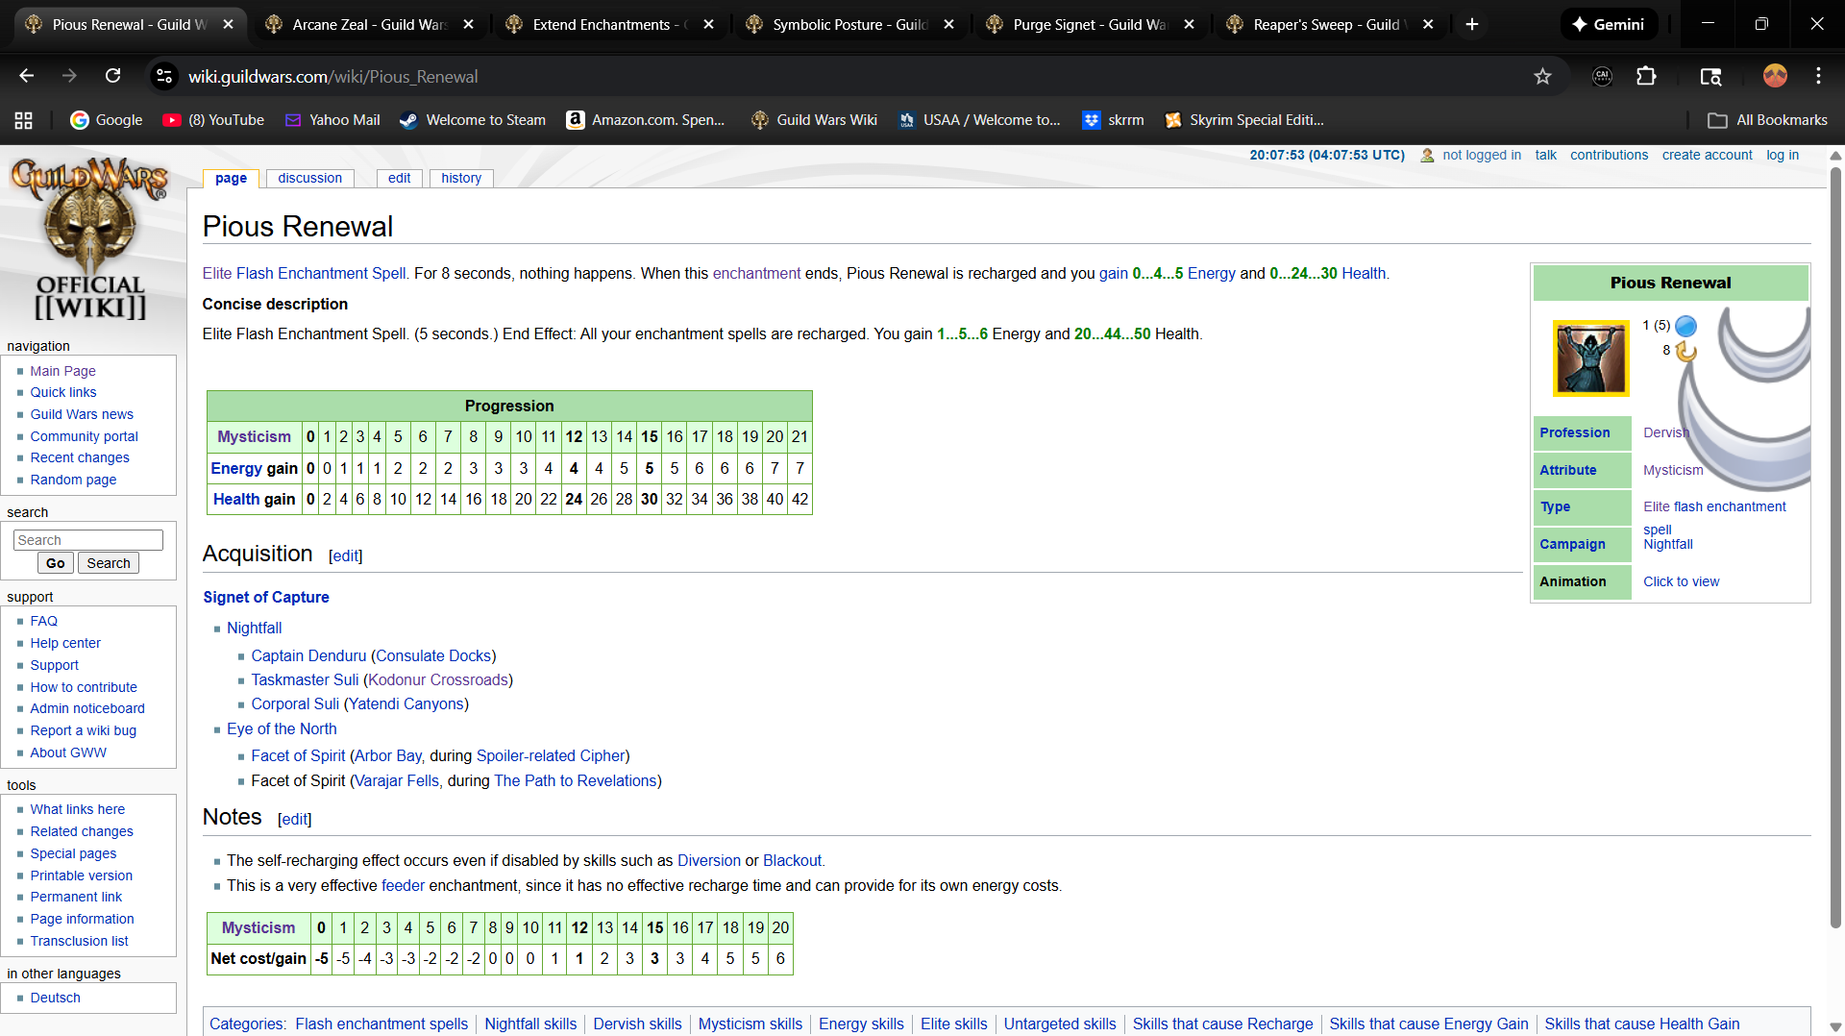Open the Main Page navigation link
The width and height of the screenshot is (1845, 1036).
(62, 371)
